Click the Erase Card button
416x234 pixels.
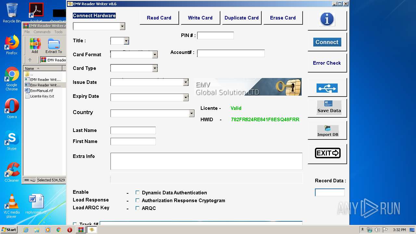coord(283,18)
